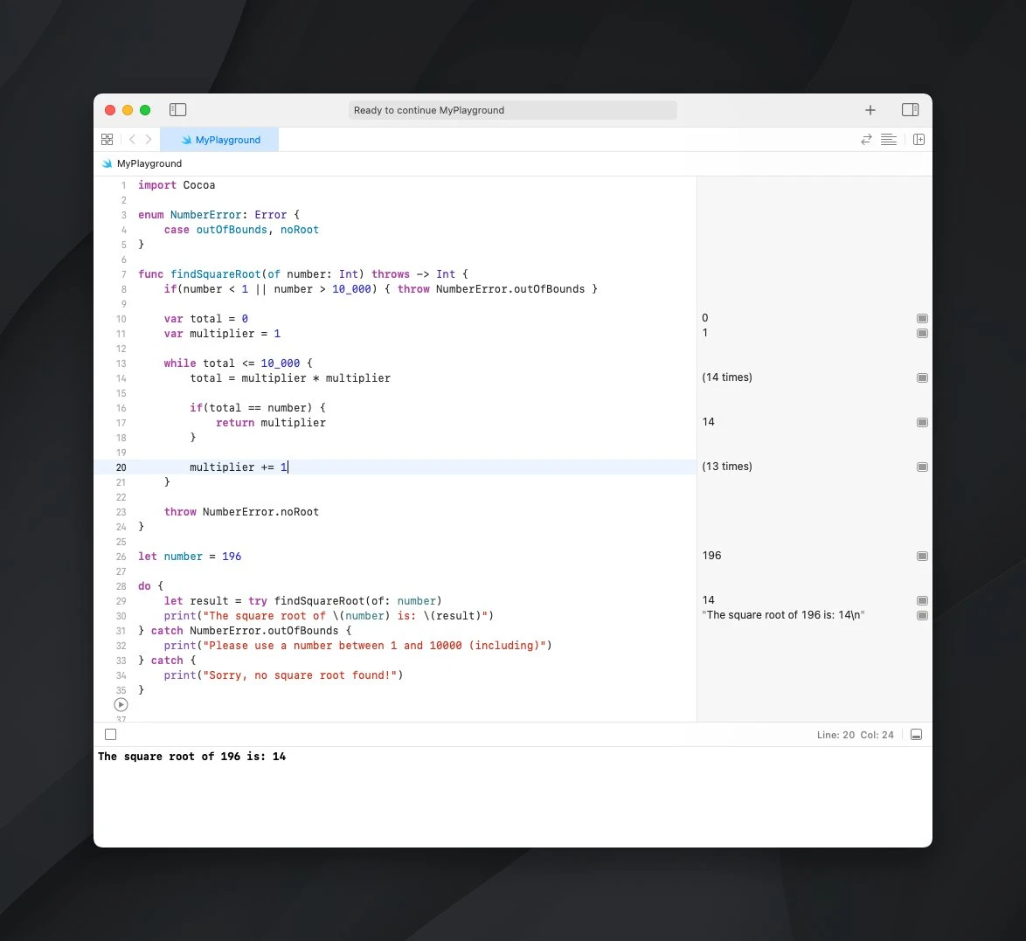Toggle inline result of the print output
This screenshot has height=941, width=1026.
922,616
